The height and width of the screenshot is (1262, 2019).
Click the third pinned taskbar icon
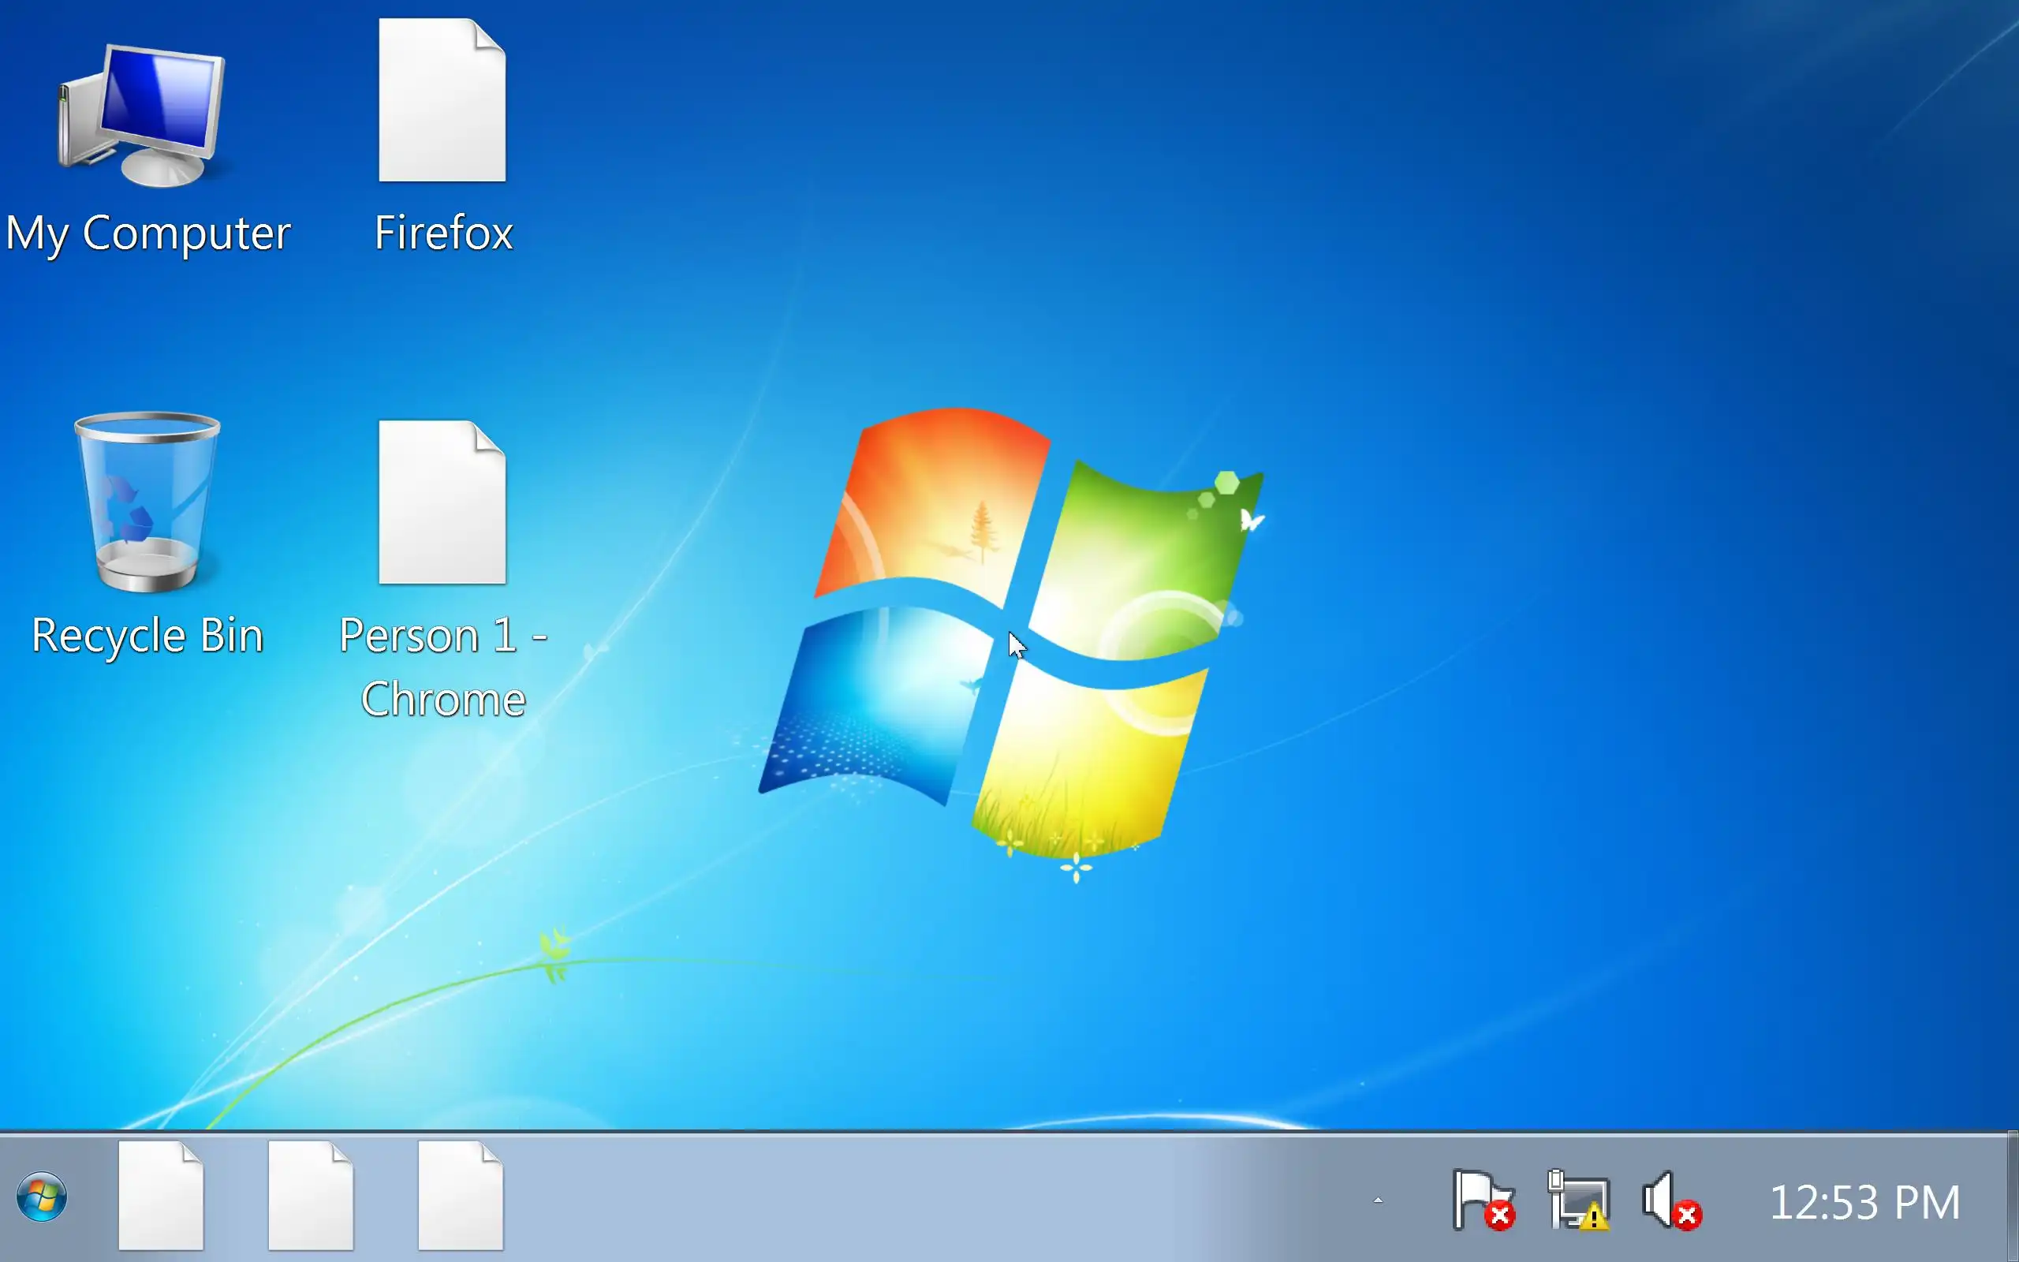tap(461, 1195)
